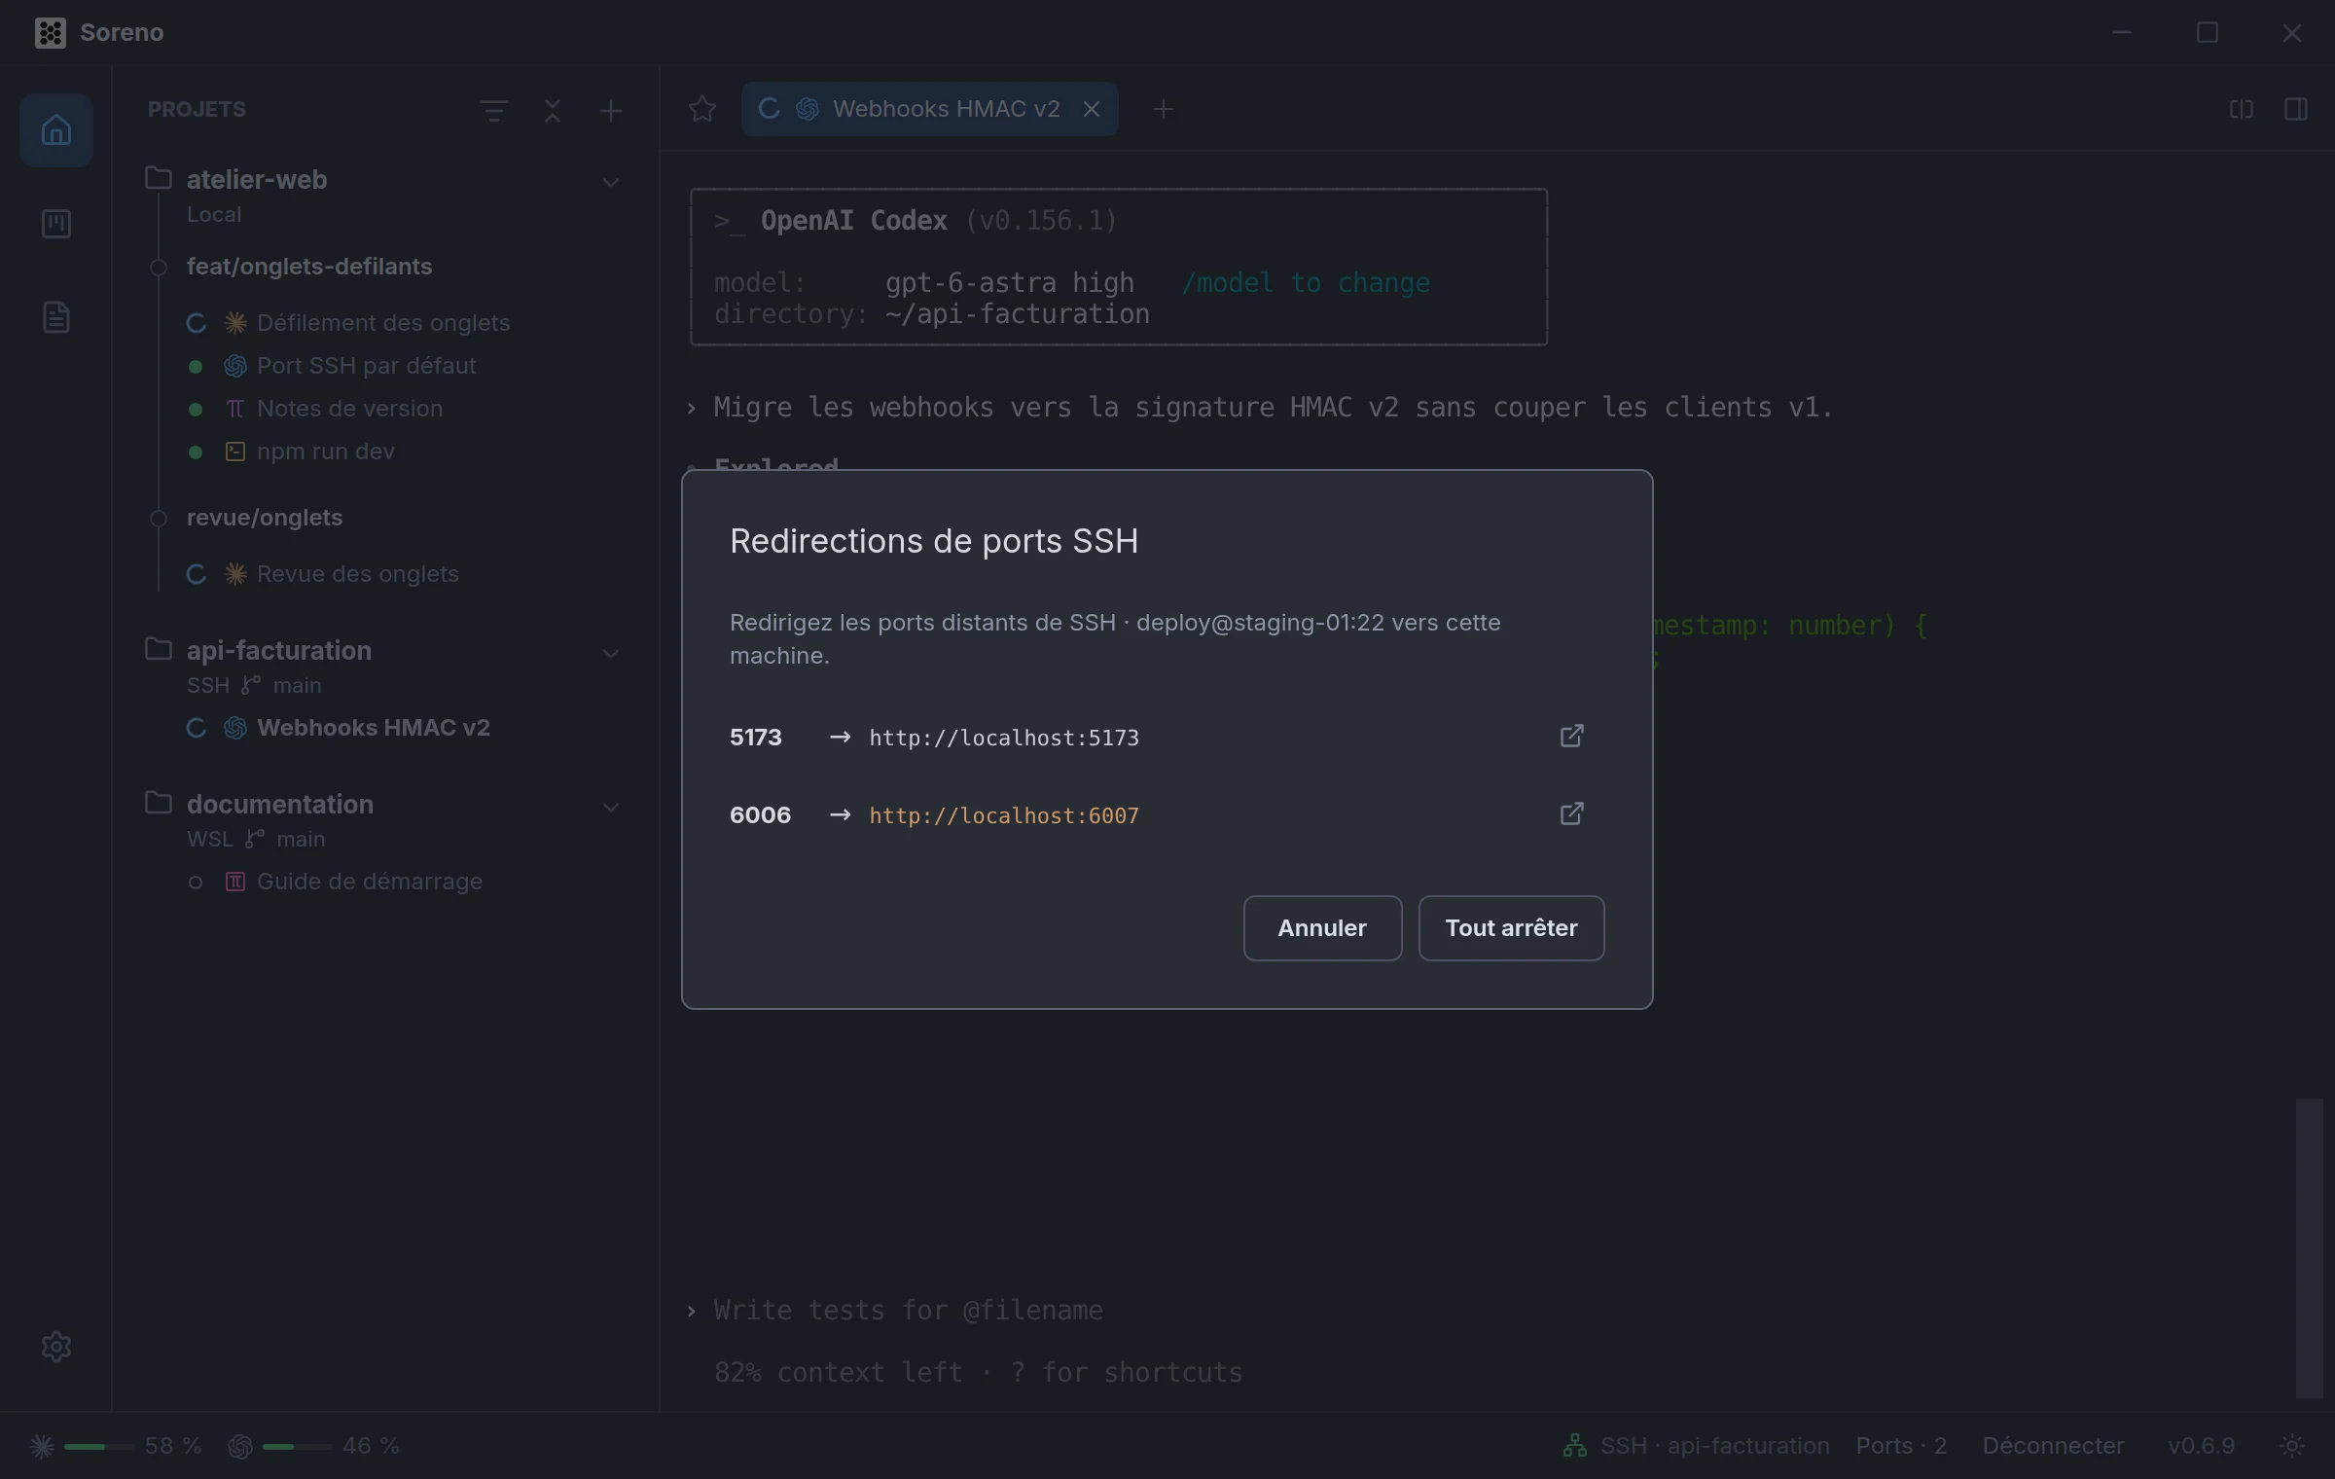
Task: Open a new tab with plus button
Action: [x=1163, y=109]
